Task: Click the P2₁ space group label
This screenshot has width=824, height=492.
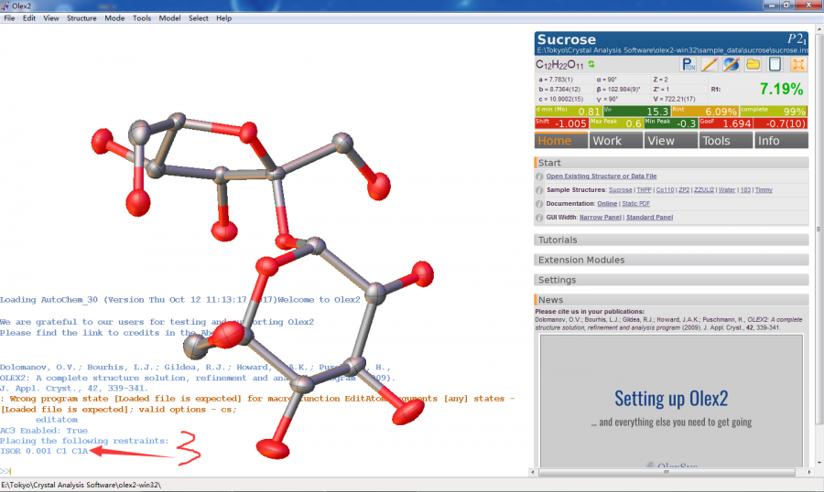Action: (x=797, y=39)
